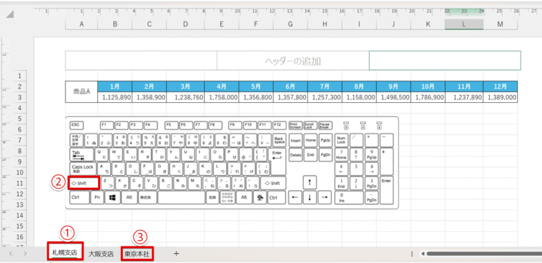Select column H header
This screenshot has width=542, height=263.
[324, 24]
